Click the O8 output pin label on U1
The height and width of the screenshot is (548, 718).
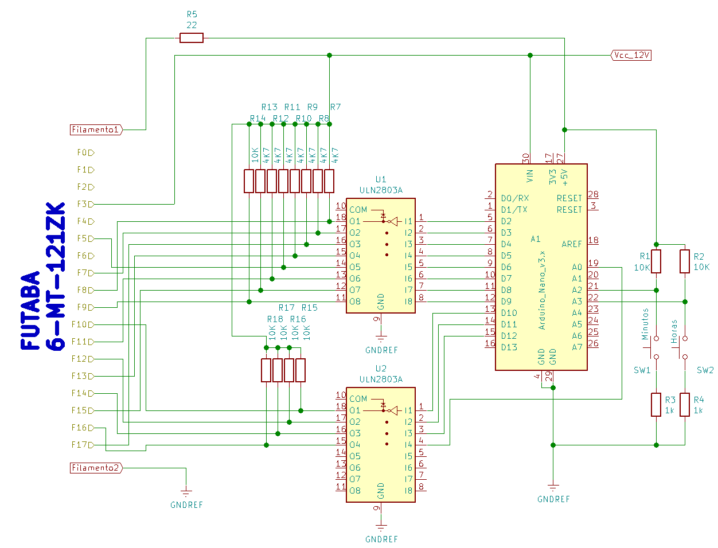point(355,302)
